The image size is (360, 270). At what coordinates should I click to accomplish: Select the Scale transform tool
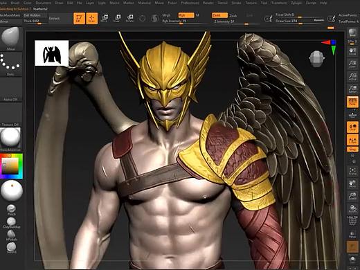click(x=117, y=18)
